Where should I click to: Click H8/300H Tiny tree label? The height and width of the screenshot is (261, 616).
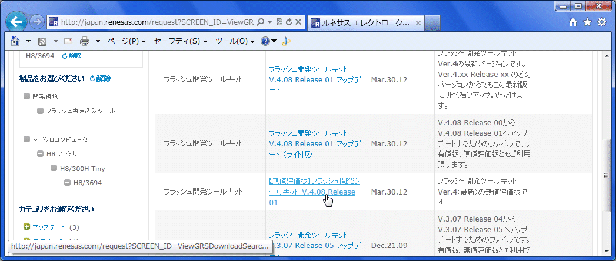(82, 169)
